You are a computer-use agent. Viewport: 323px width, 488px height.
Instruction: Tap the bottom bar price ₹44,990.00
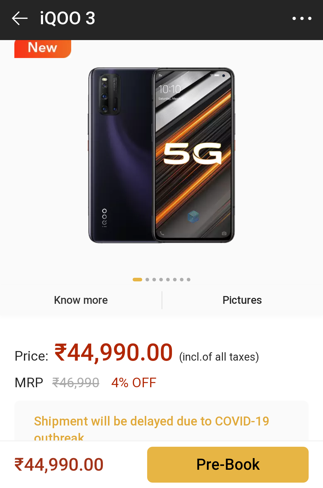[x=59, y=465]
